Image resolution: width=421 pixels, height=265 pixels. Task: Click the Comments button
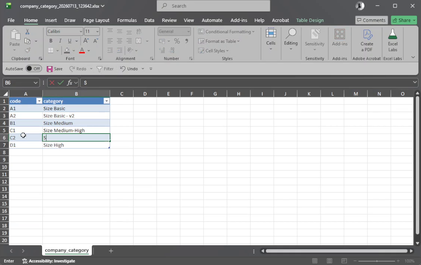coord(372,20)
